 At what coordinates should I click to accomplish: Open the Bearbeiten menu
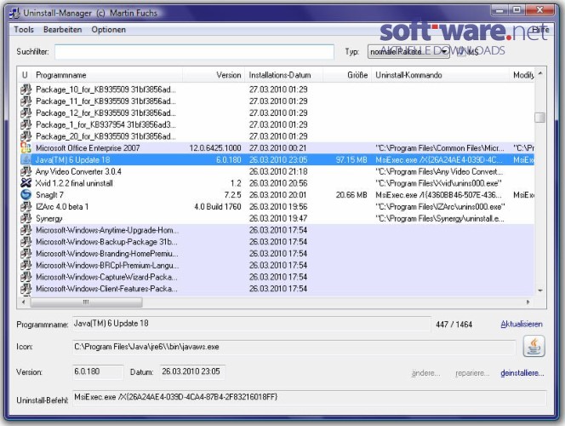pos(63,30)
